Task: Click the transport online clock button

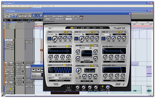Action: tap(33, 69)
